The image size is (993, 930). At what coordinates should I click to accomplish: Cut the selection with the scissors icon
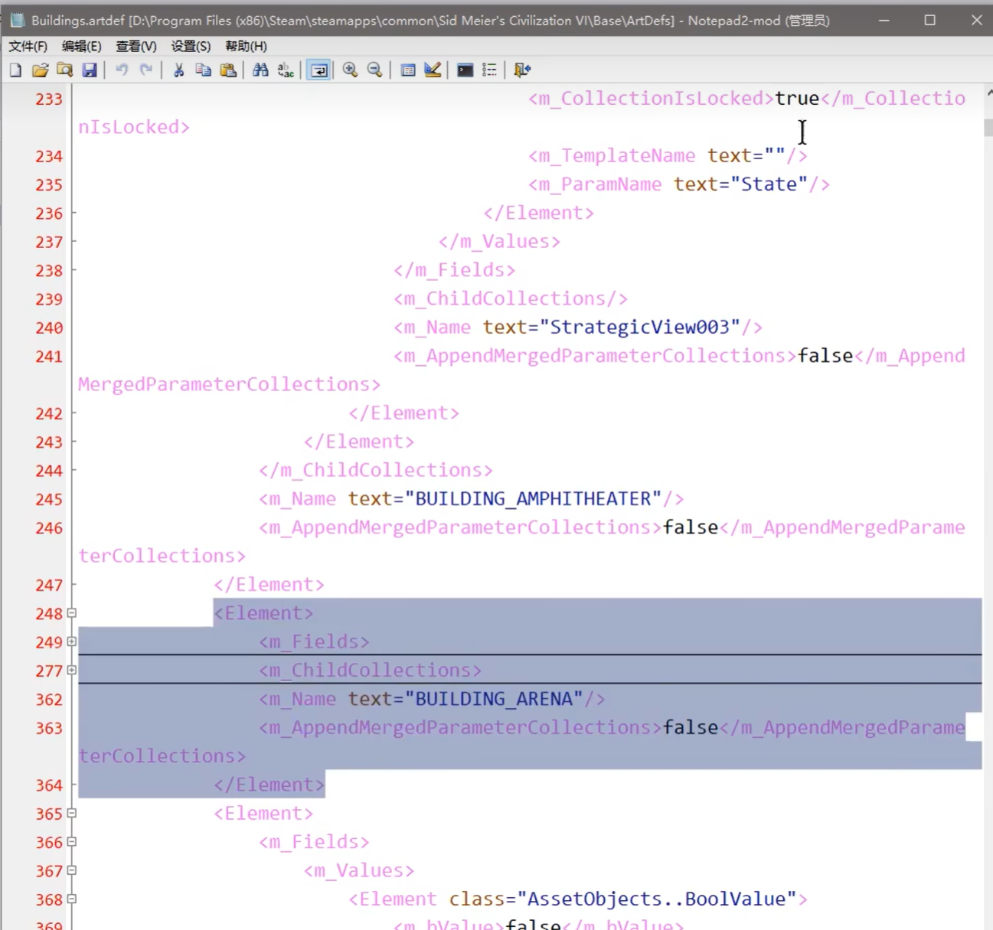178,70
